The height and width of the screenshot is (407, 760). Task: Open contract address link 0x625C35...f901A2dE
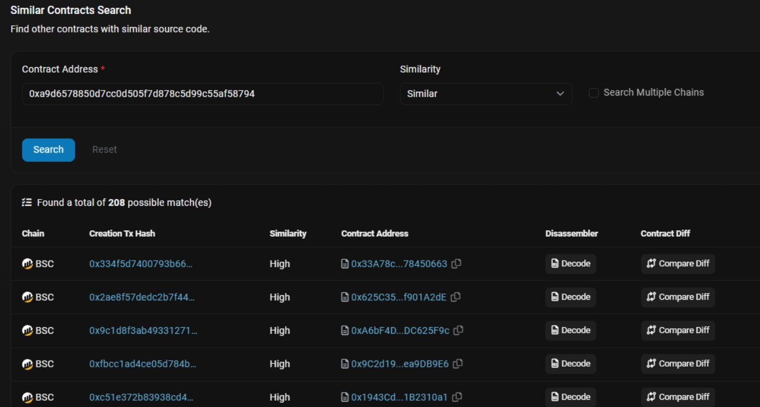(x=399, y=297)
